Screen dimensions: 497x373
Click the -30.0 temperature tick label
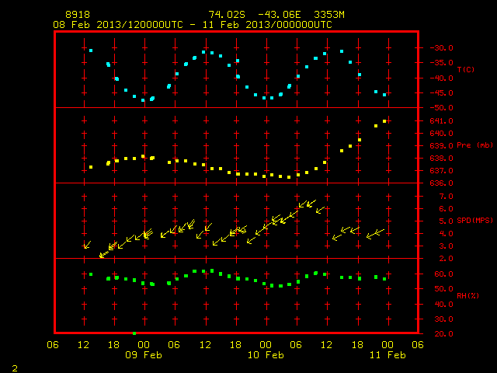tap(441, 48)
